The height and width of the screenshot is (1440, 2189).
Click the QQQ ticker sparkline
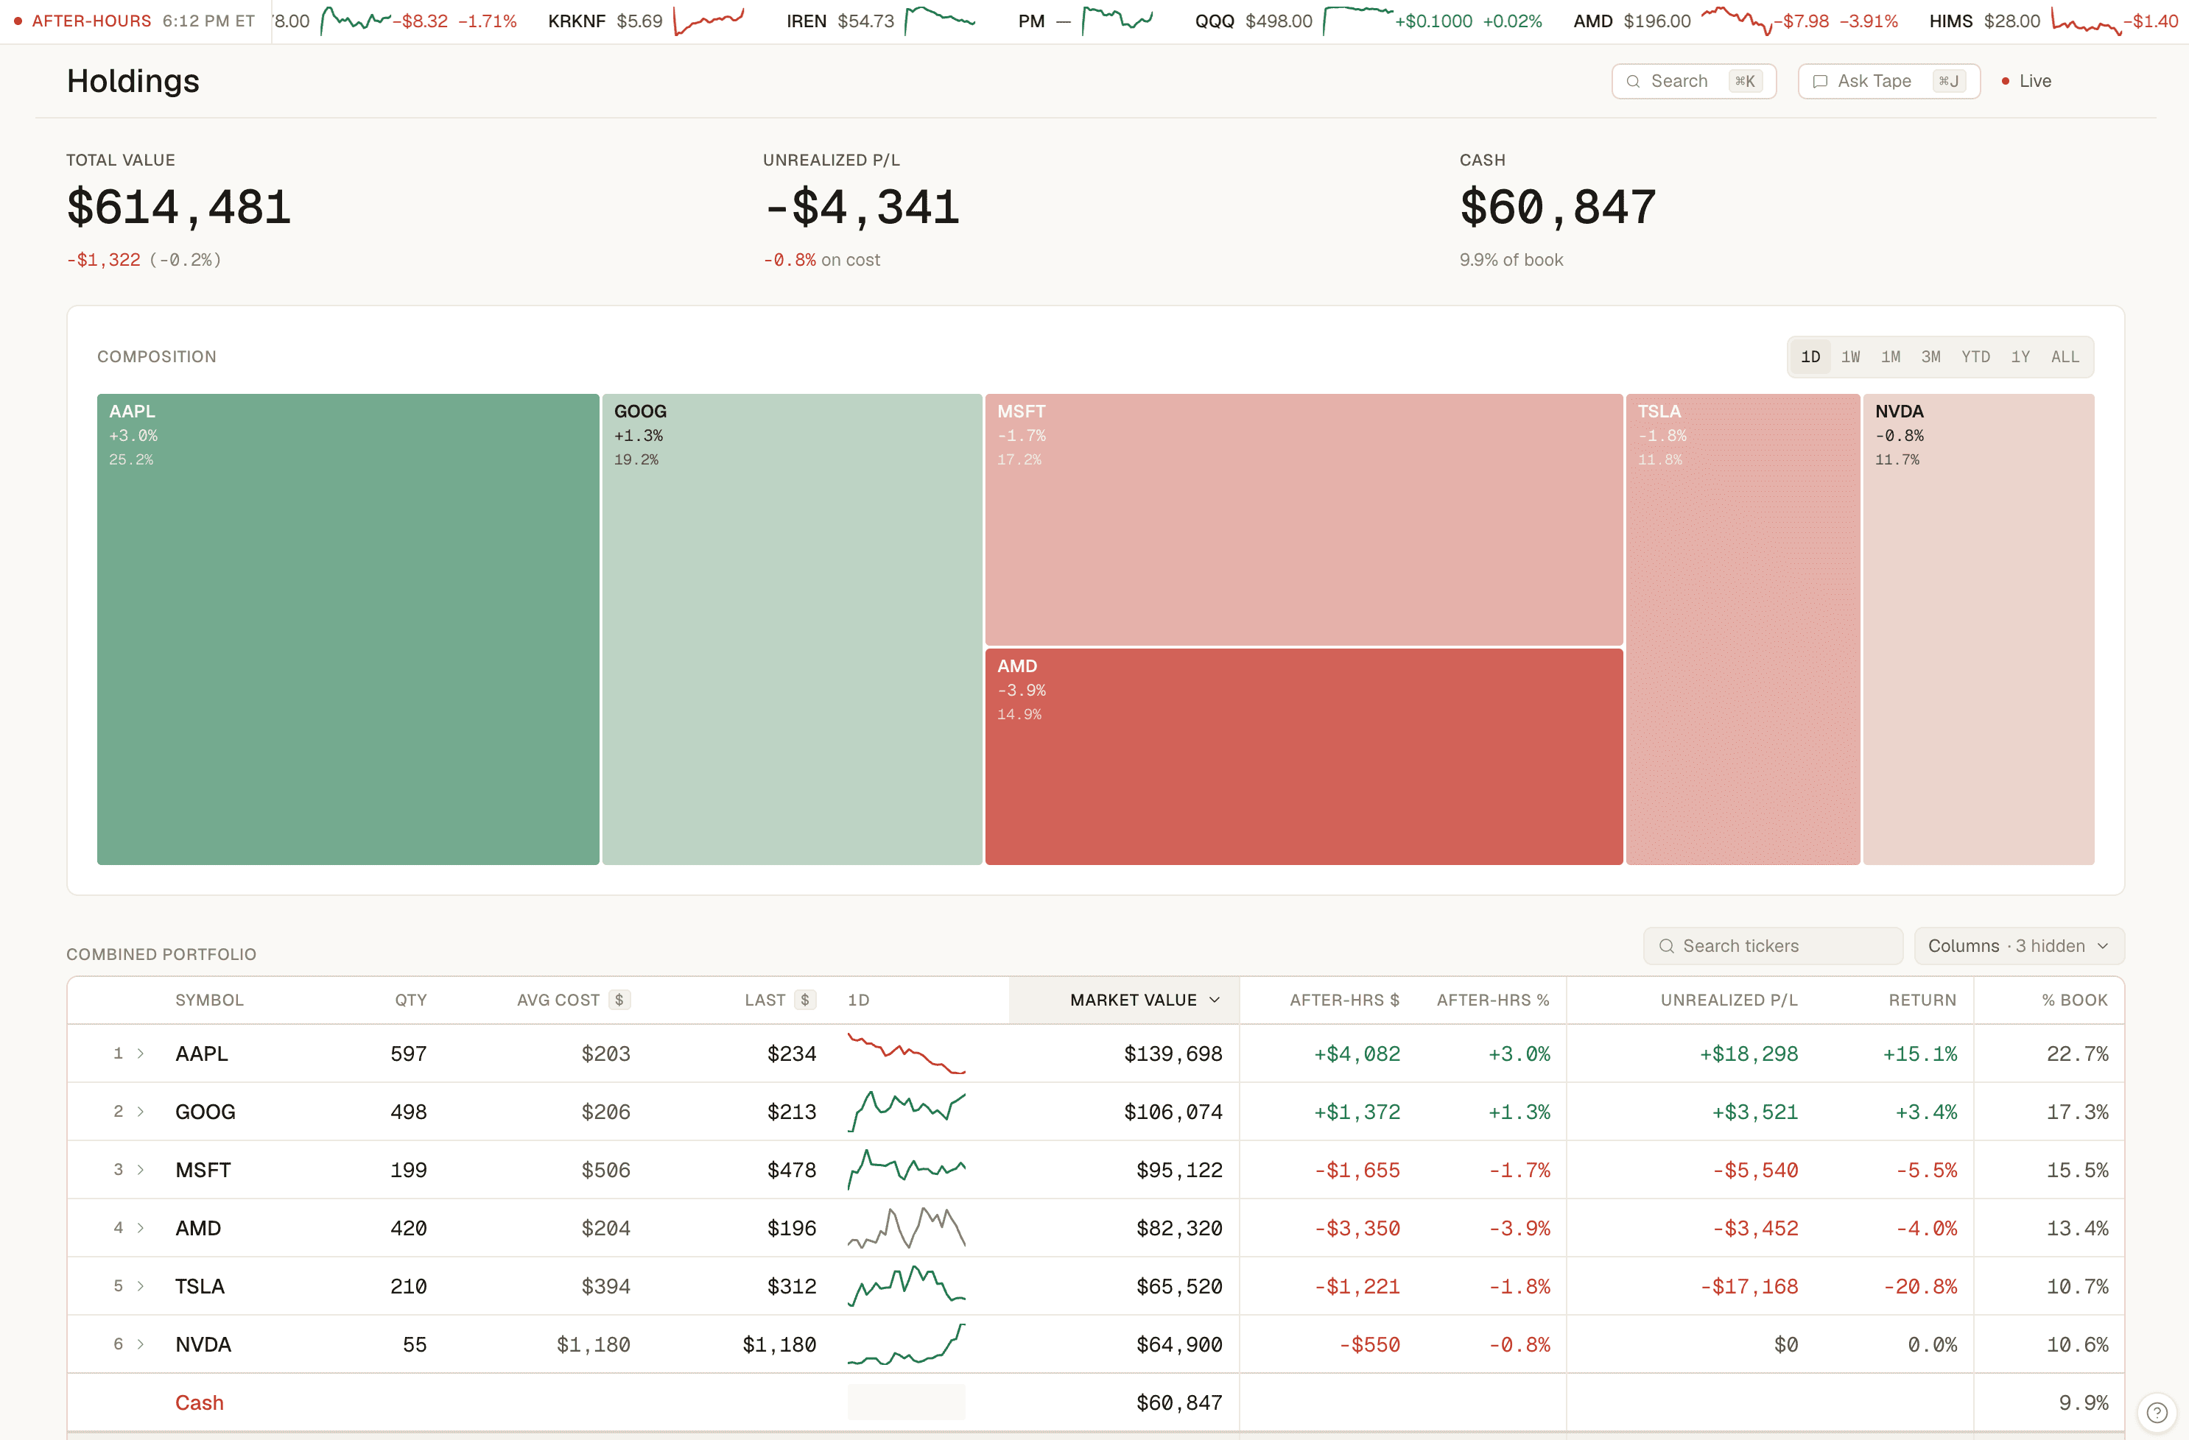[x=1357, y=20]
